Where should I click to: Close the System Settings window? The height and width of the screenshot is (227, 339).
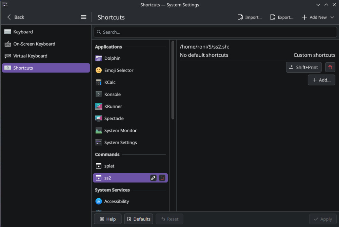pos(334,5)
